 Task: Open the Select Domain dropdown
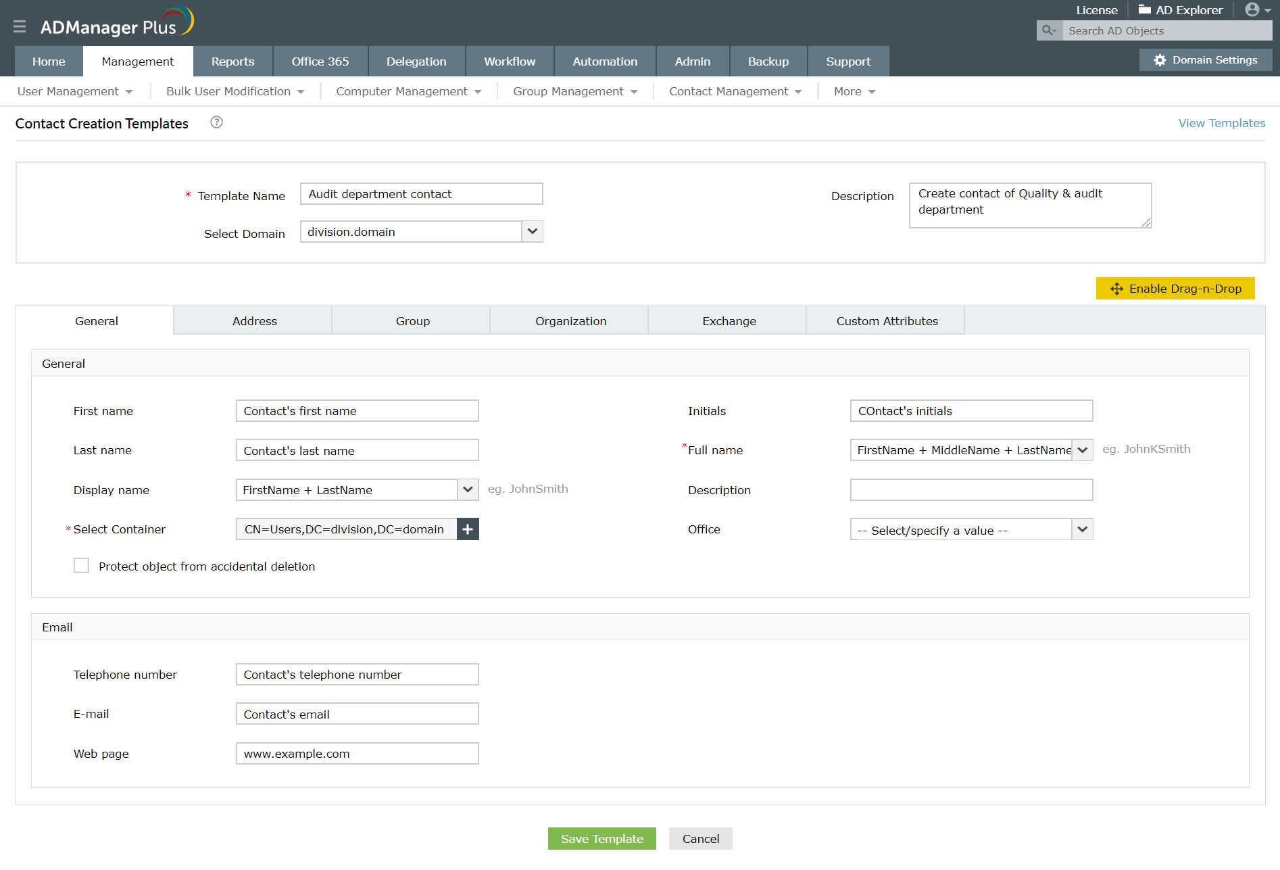point(532,231)
